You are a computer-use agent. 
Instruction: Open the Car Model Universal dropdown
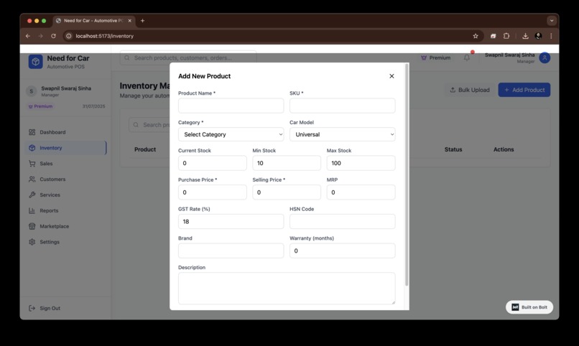point(343,134)
